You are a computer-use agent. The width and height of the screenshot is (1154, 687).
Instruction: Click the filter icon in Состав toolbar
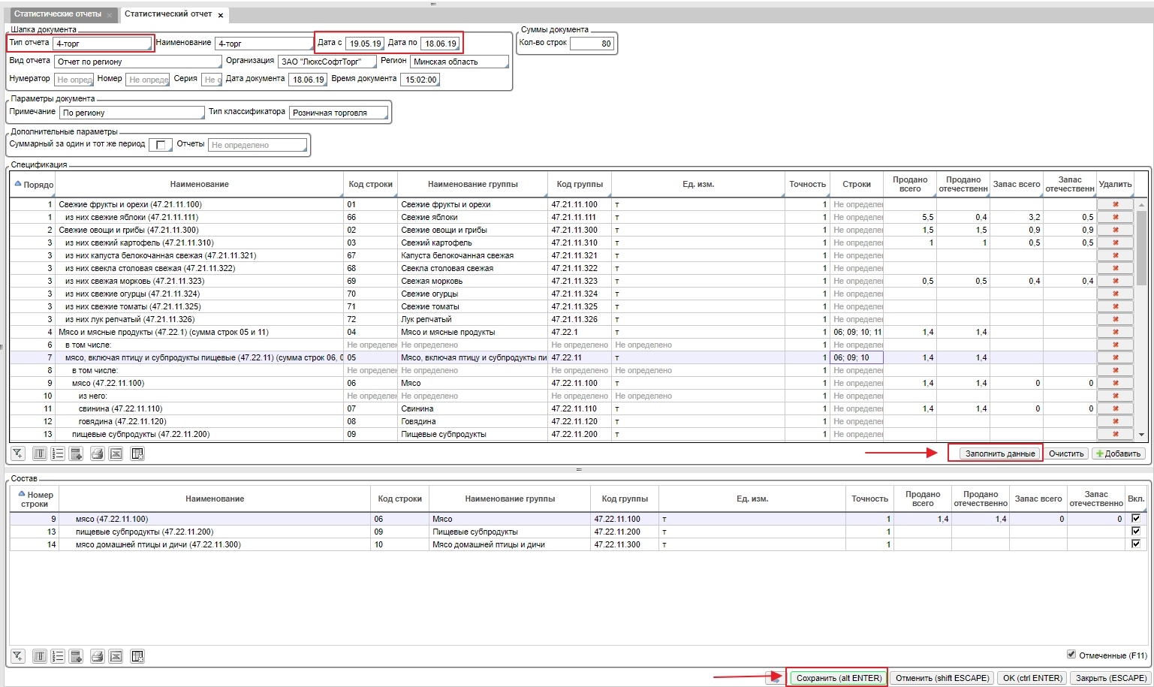click(17, 656)
